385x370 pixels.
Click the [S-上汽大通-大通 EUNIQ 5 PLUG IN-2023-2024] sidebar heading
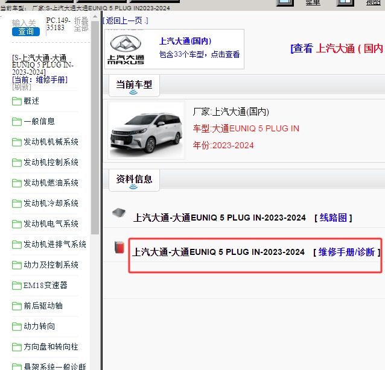(43, 65)
